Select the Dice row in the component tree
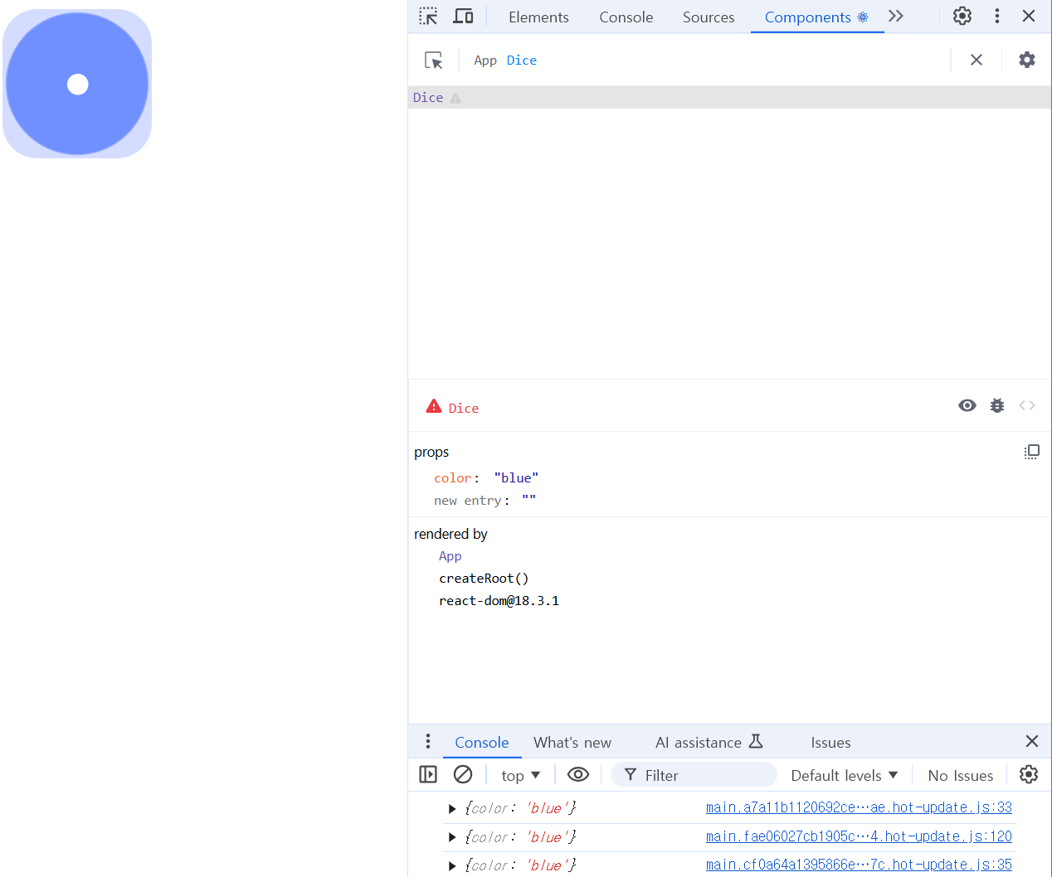The width and height of the screenshot is (1052, 877). pos(729,98)
